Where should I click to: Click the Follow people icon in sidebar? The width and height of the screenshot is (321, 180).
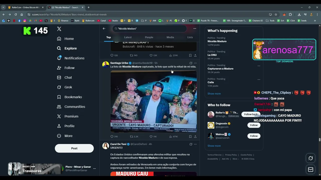(59, 68)
